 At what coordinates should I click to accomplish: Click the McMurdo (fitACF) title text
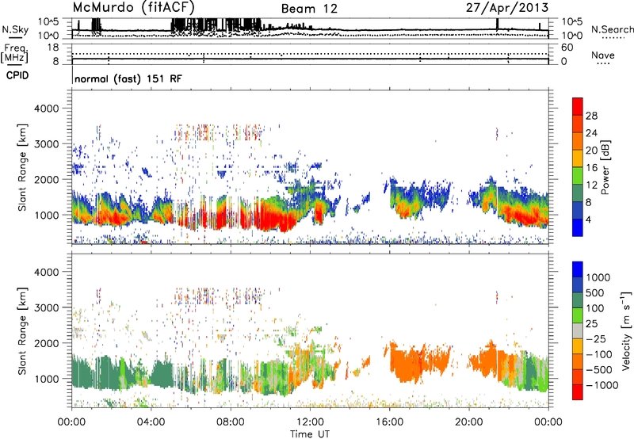pyautogui.click(x=133, y=7)
